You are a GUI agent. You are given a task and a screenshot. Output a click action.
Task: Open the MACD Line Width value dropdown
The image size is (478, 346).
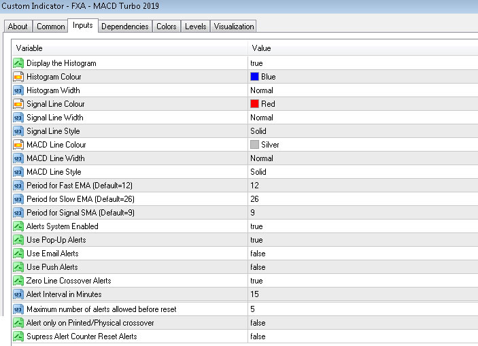[x=262, y=158]
